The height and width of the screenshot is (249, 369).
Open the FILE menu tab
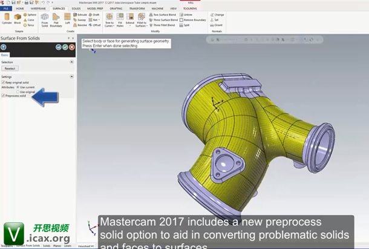(x=6, y=8)
